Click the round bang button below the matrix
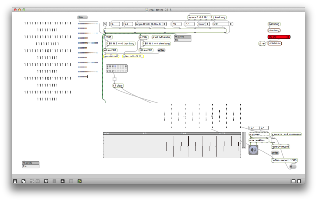The image size is (317, 201). tap(114, 79)
